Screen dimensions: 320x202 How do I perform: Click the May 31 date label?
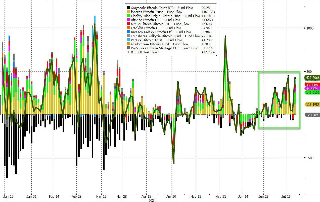(x=220, y=196)
